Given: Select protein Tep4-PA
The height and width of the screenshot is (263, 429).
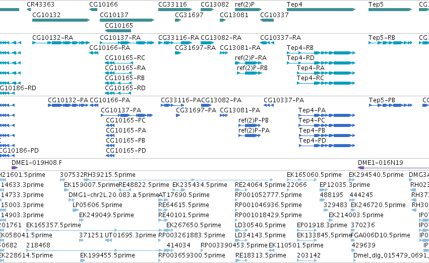Looking at the screenshot, I should coord(327,116).
